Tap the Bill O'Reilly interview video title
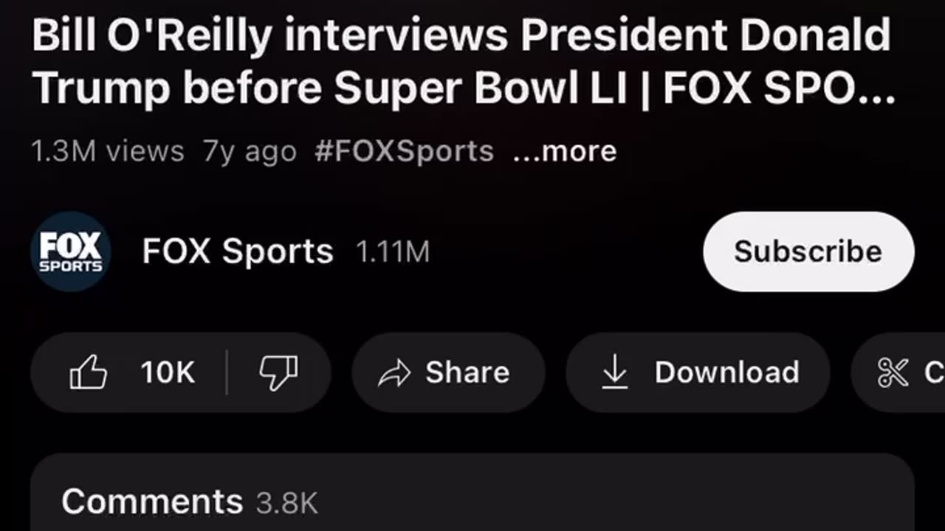 pos(463,62)
